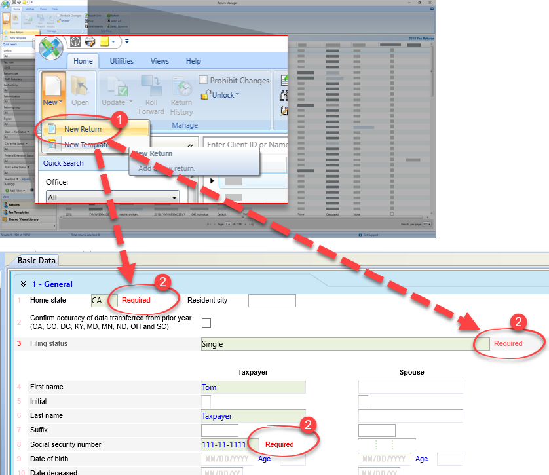Open Returns view in the left navigation
The image size is (549, 475).
point(28,205)
